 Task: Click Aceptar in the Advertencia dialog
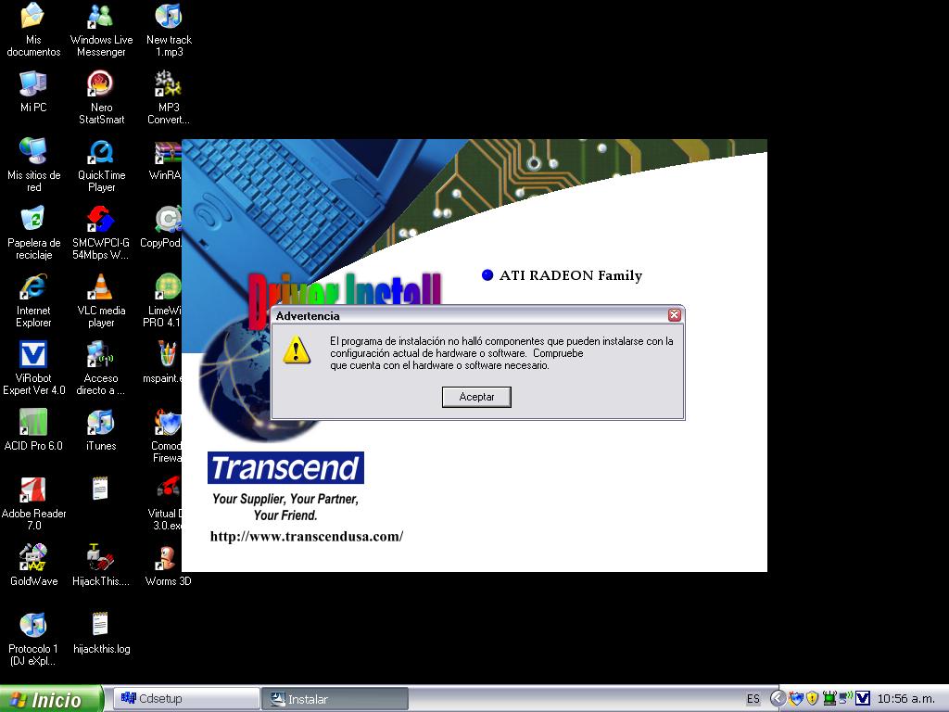click(x=476, y=397)
